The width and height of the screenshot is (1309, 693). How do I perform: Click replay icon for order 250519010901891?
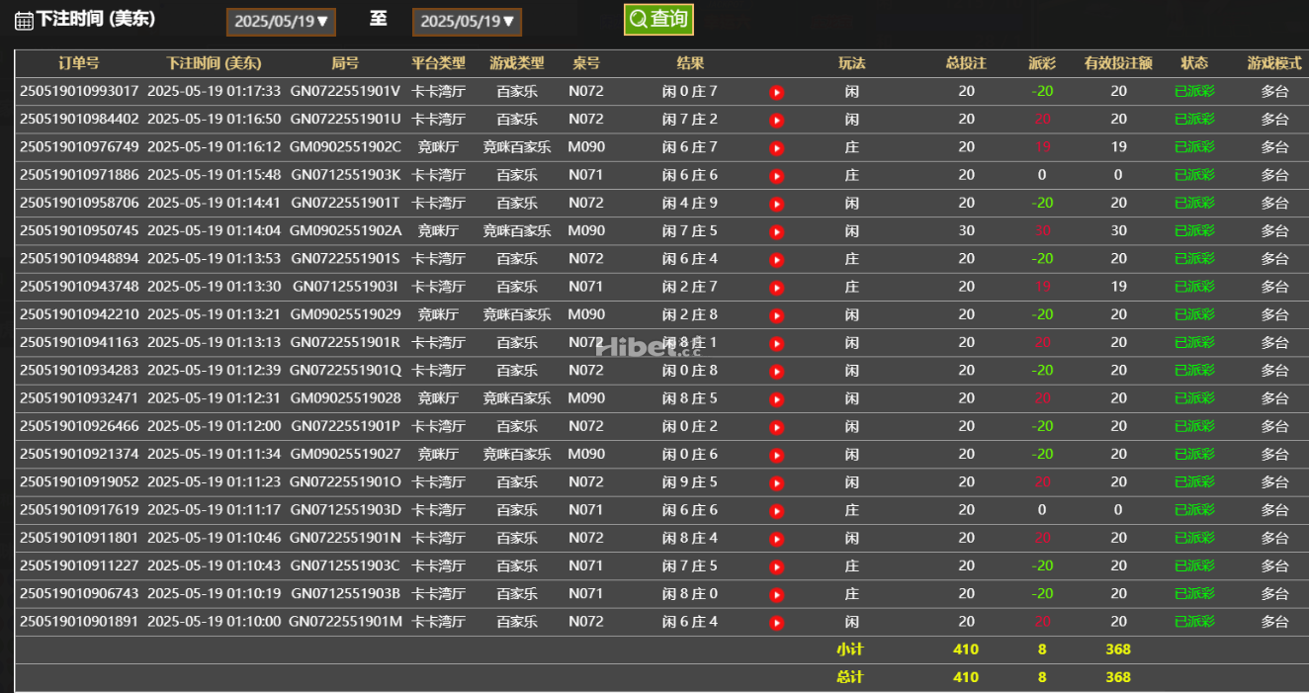(777, 623)
